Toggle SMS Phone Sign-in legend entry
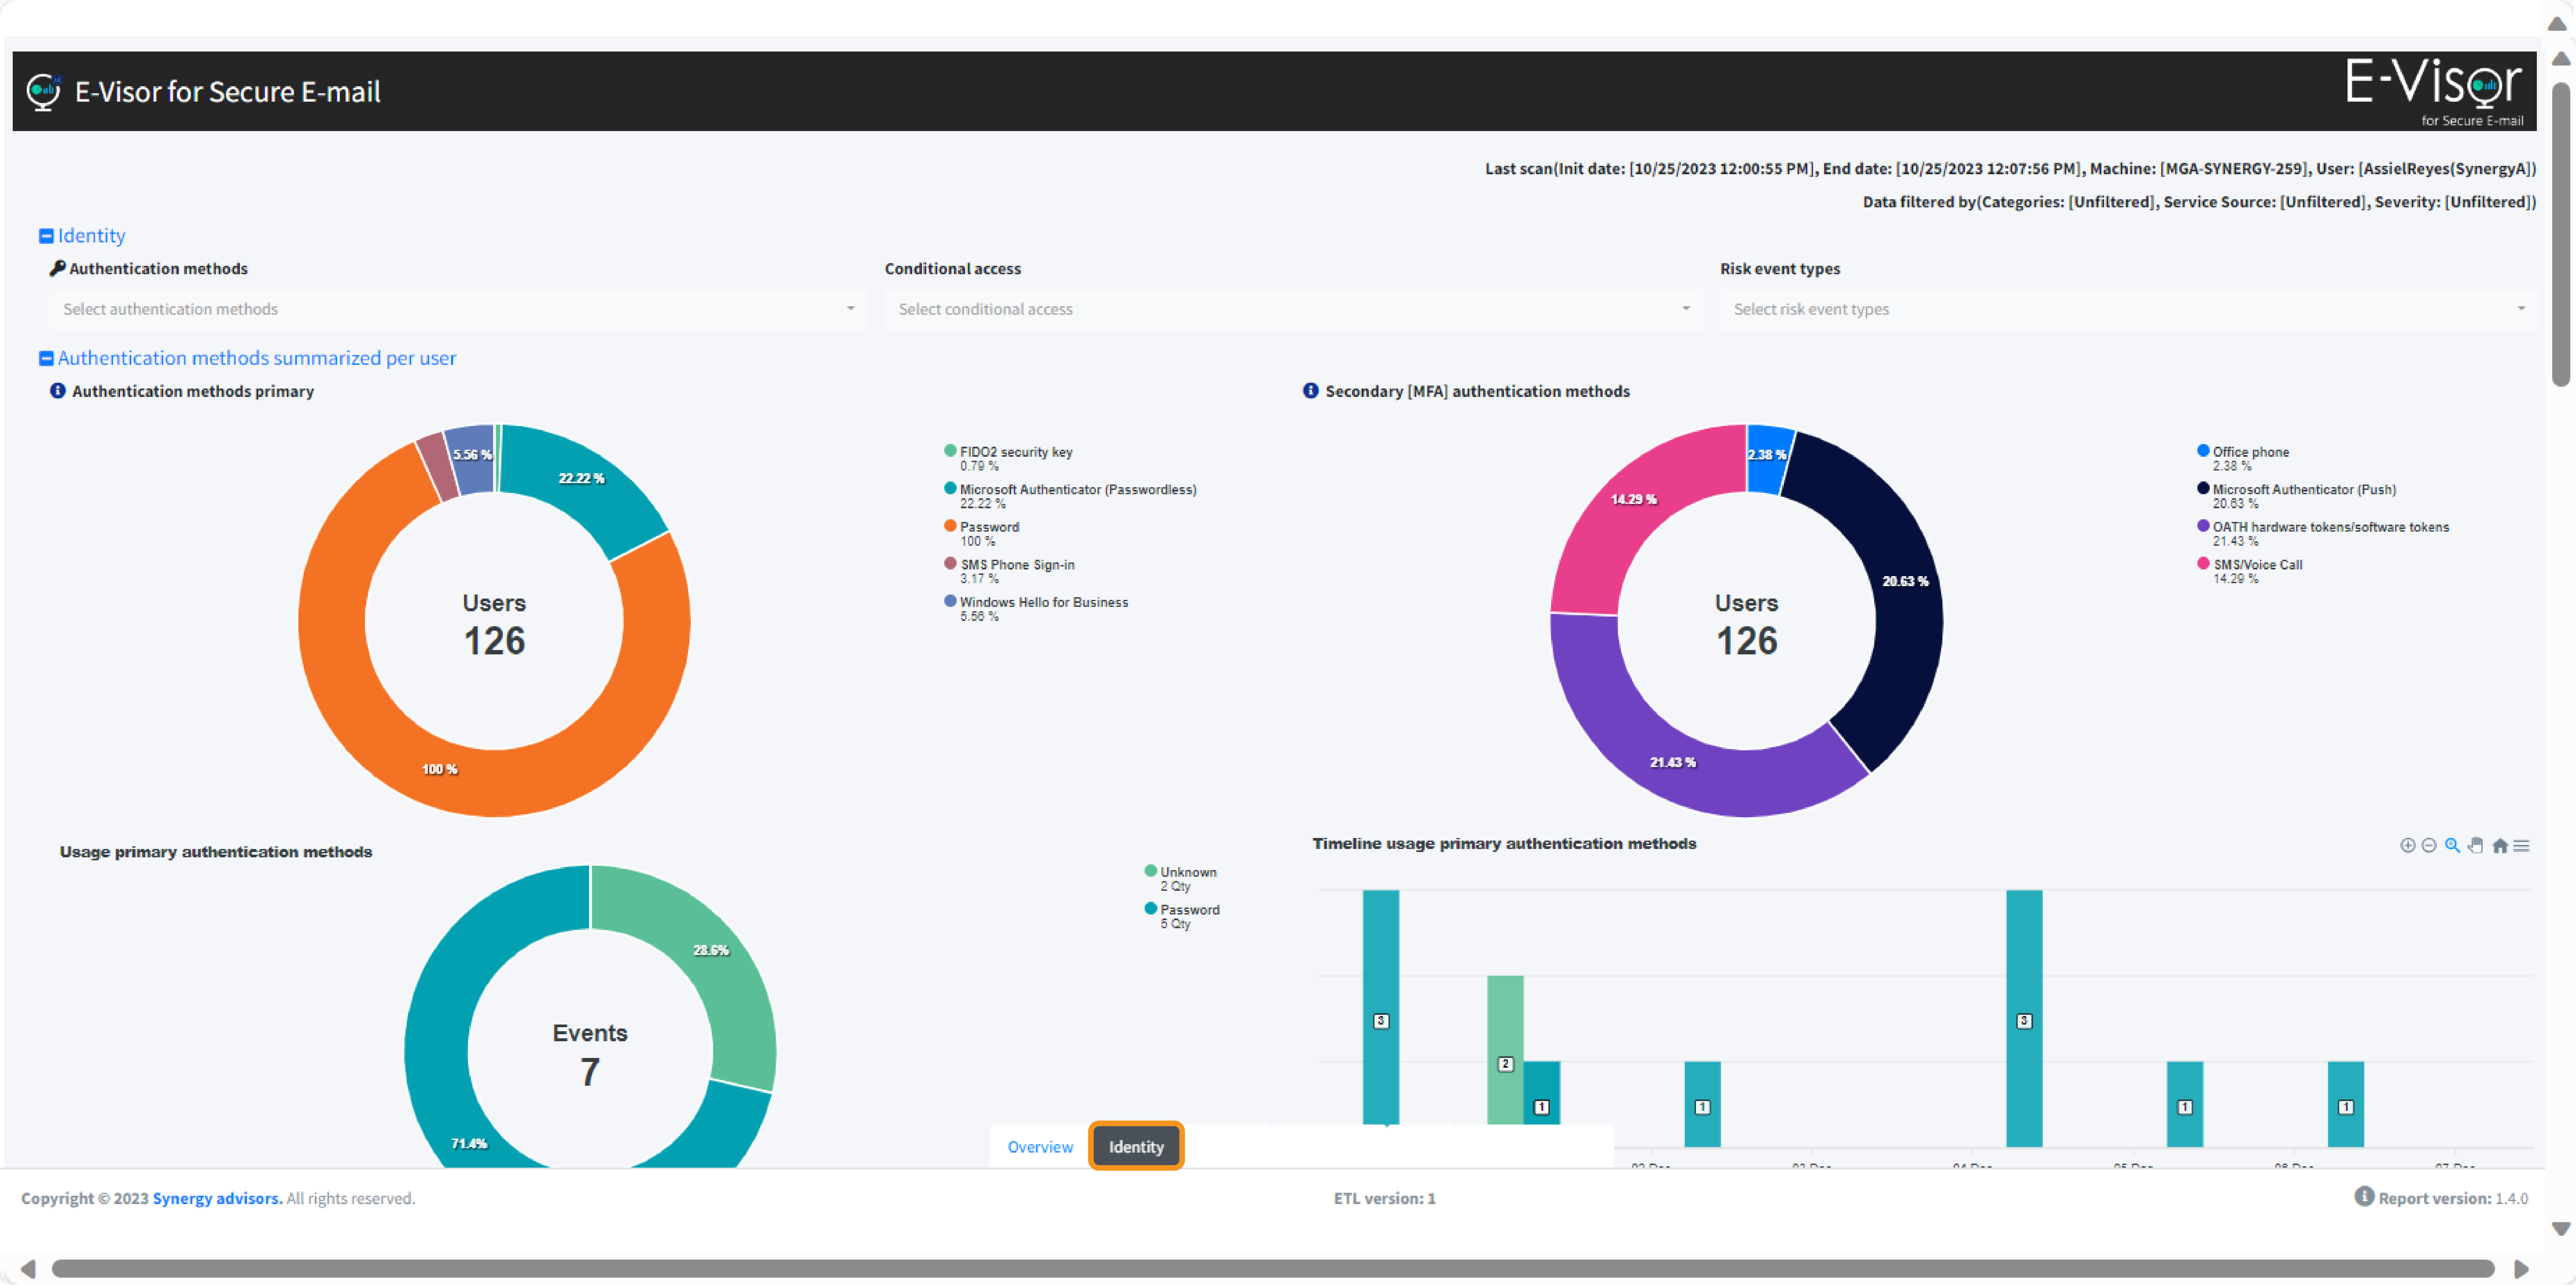 click(x=1010, y=571)
